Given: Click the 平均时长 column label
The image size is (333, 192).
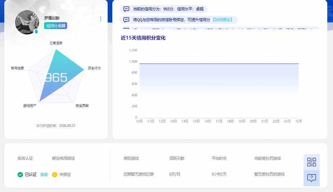Looking at the screenshot, I should [219, 158].
